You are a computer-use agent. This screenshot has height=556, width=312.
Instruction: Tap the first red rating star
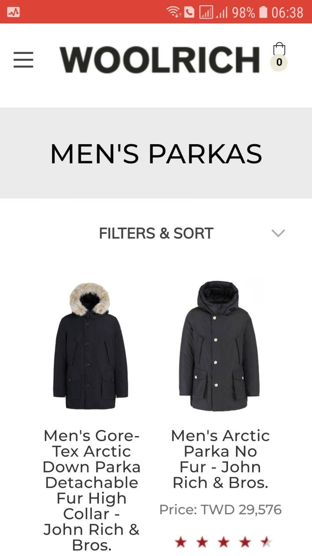tap(180, 542)
